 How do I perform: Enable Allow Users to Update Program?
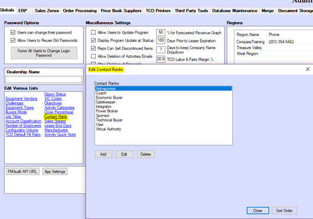tap(93, 33)
